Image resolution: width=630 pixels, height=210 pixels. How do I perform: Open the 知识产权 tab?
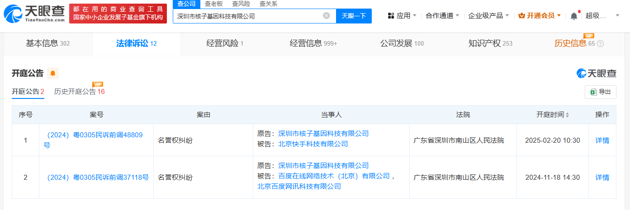(x=491, y=44)
